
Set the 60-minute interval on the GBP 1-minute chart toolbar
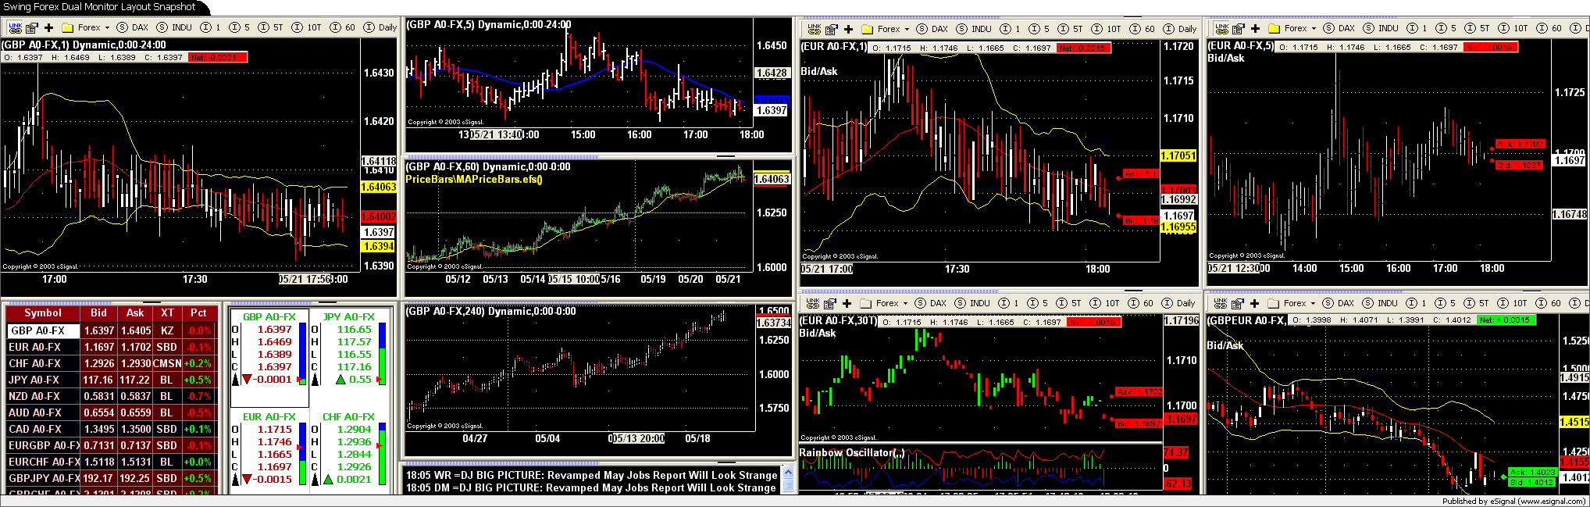343,27
